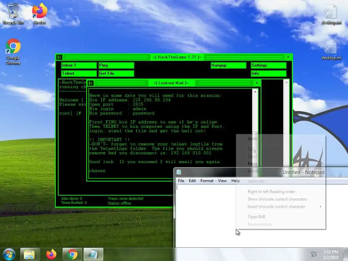
Task: Click the Notepad title bar icon
Action: pyautogui.click(x=179, y=172)
